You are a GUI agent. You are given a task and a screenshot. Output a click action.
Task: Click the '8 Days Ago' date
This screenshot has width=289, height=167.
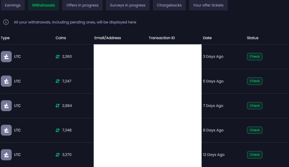pyautogui.click(x=213, y=130)
